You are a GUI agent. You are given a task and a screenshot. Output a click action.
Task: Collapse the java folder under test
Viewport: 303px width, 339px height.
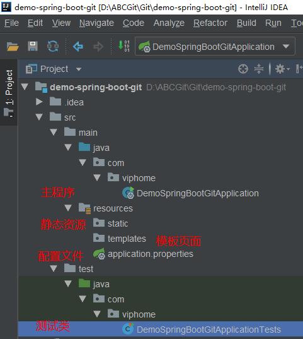68,283
